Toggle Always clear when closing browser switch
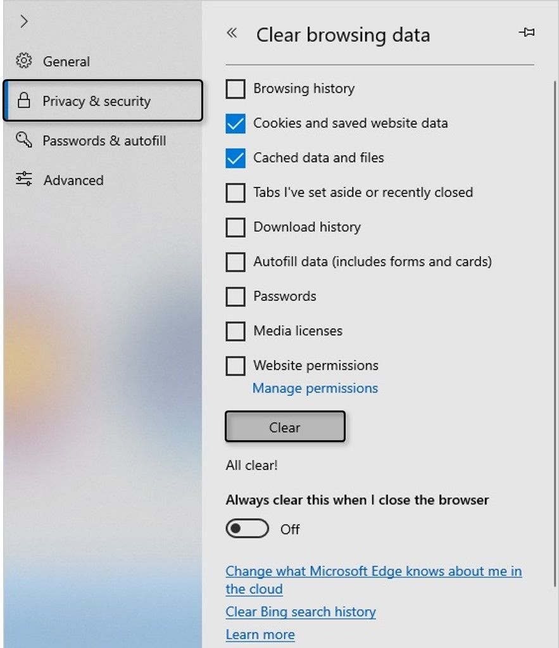 coord(247,528)
